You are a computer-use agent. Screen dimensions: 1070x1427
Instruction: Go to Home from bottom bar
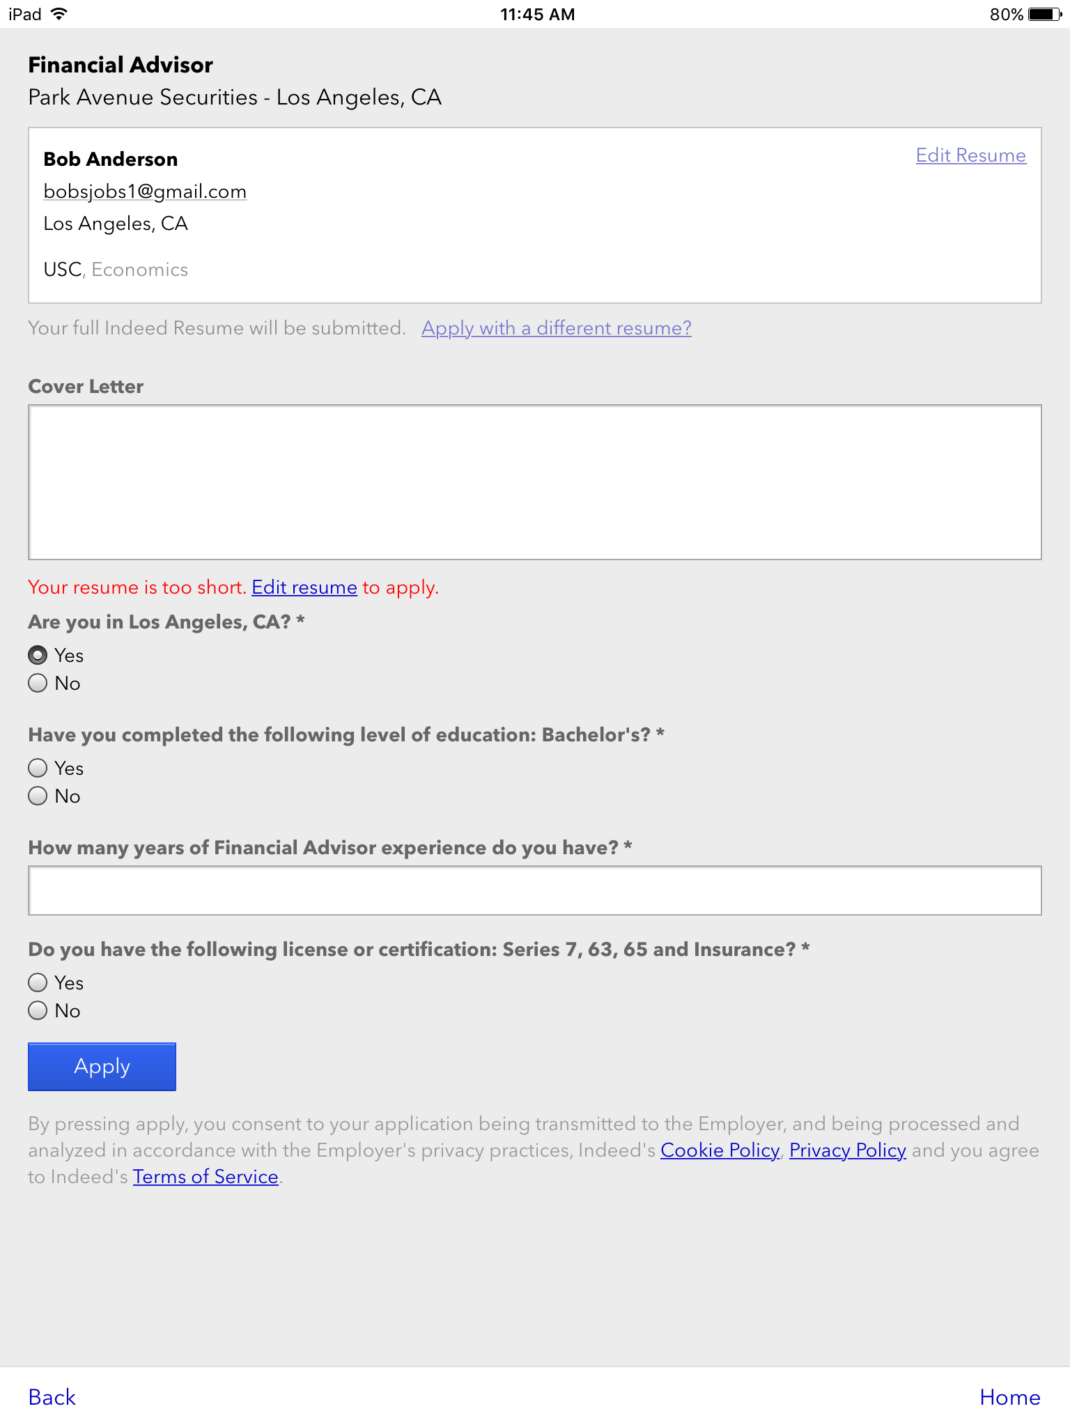pyautogui.click(x=1009, y=1397)
